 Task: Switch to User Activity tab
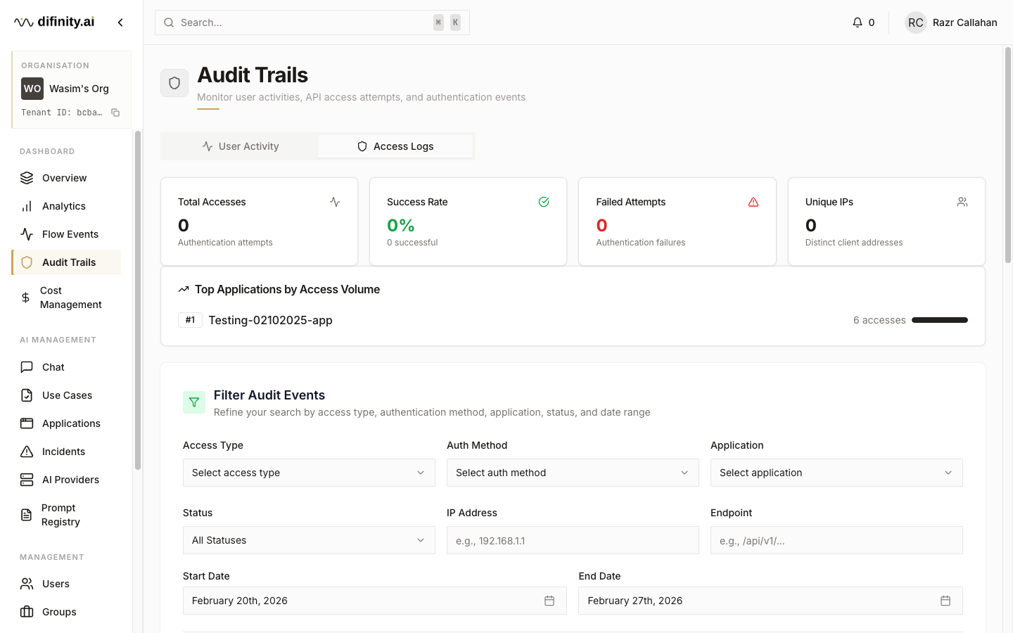pyautogui.click(x=240, y=146)
